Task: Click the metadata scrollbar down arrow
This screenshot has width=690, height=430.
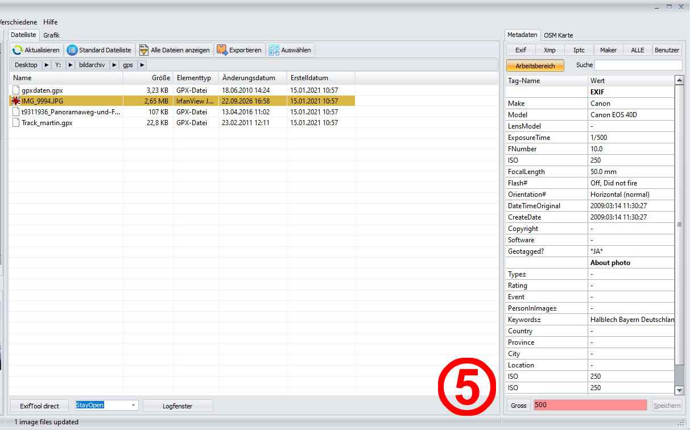Action: coord(679,390)
